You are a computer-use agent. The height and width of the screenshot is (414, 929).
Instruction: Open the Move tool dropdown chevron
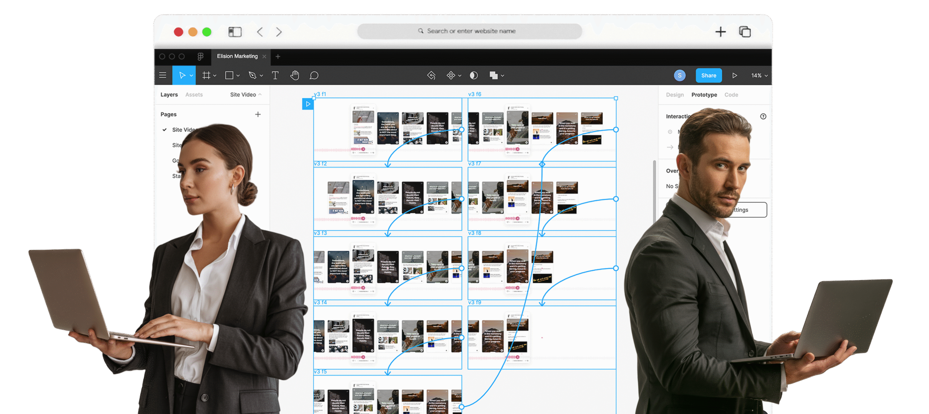[191, 75]
